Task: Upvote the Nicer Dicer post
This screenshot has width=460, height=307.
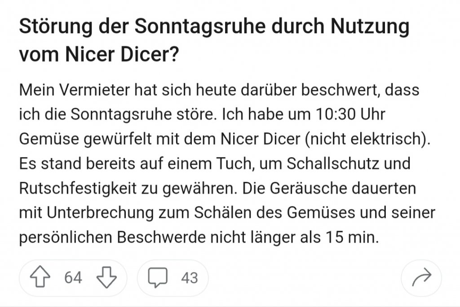Action: (41, 278)
